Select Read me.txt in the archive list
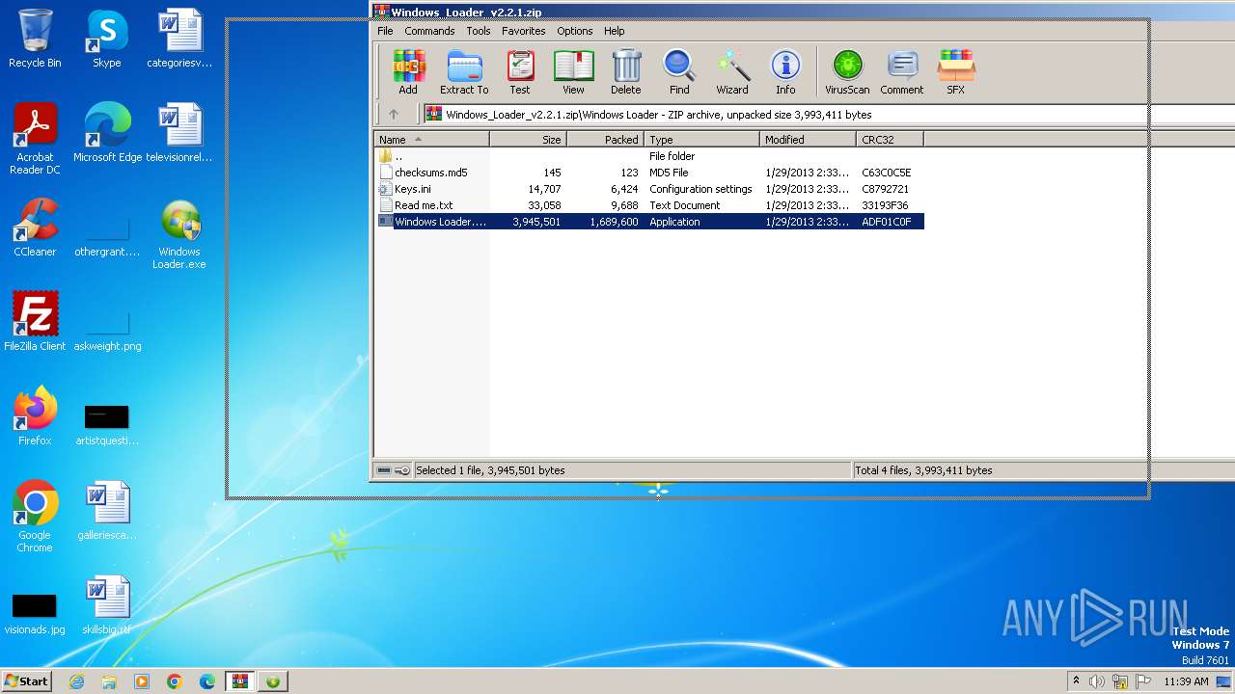1235x694 pixels. click(649, 205)
